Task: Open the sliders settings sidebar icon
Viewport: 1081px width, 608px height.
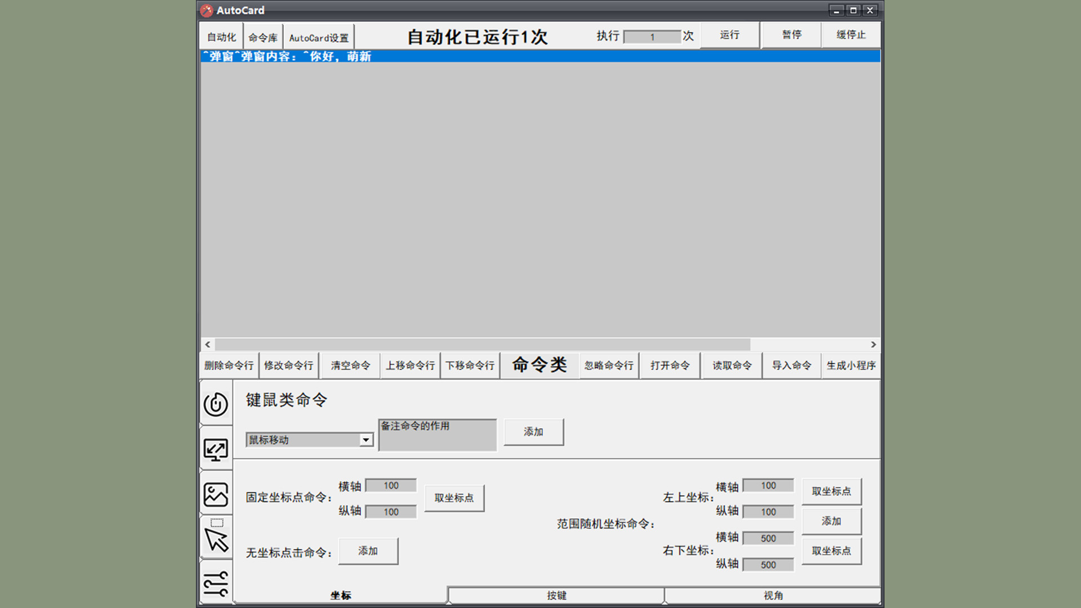Action: [216, 583]
